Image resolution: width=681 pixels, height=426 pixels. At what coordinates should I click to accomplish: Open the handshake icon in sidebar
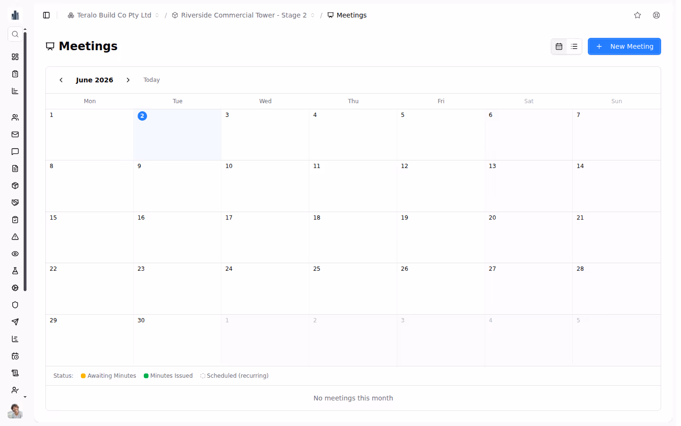[15, 203]
